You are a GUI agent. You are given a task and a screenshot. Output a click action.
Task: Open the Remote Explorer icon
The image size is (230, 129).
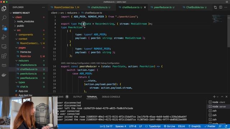coord(4,47)
